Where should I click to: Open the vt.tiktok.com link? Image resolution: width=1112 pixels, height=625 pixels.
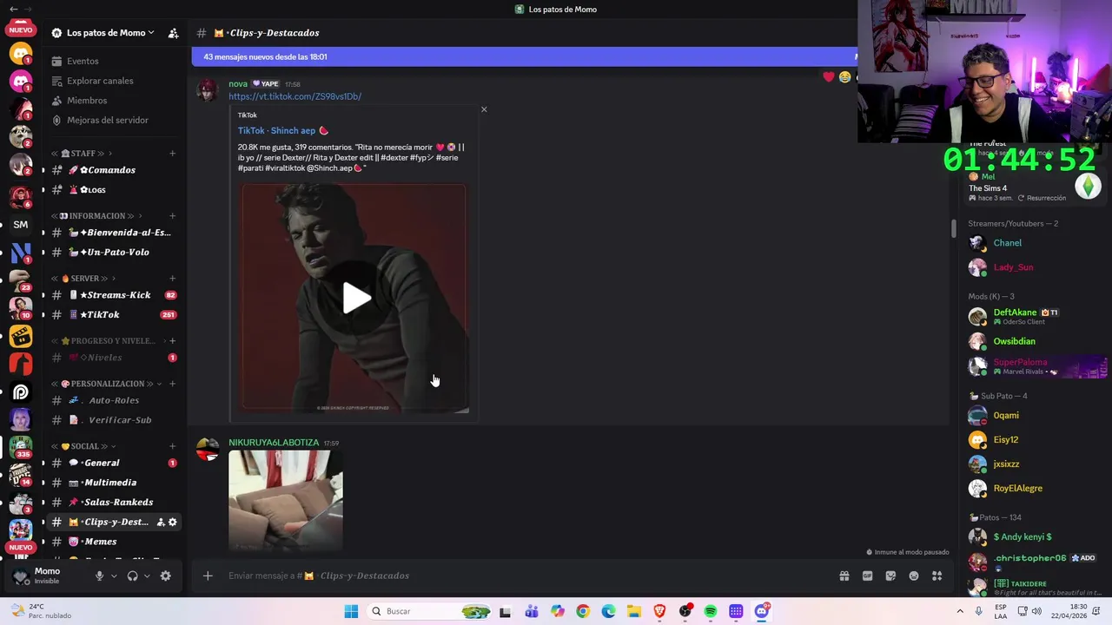click(x=295, y=96)
